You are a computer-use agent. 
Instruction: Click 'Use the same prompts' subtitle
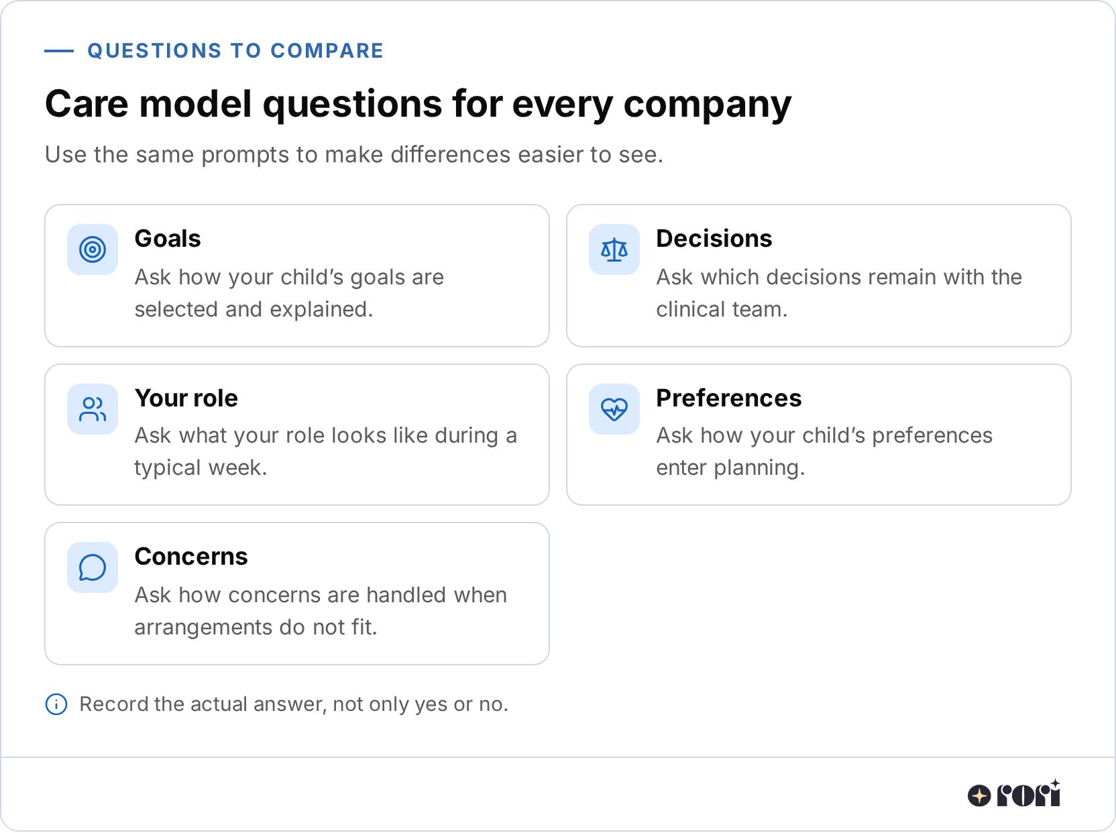coord(354,155)
